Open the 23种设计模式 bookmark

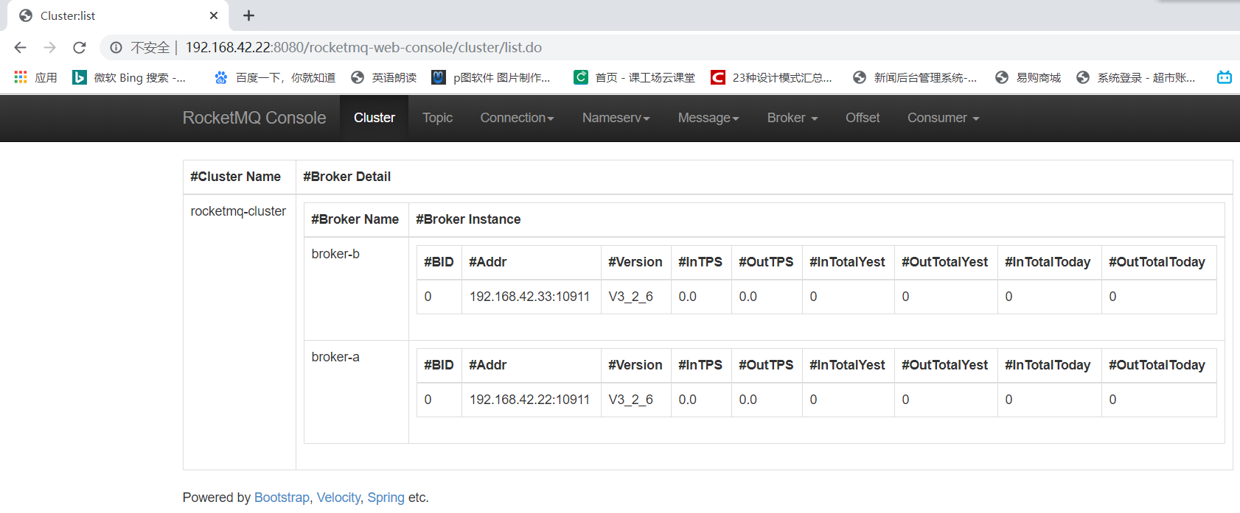[x=772, y=77]
